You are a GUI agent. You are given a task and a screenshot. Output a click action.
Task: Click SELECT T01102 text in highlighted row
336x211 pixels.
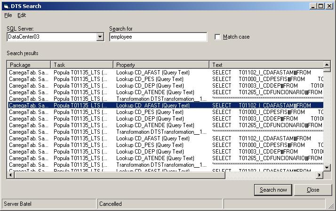(x=262, y=105)
